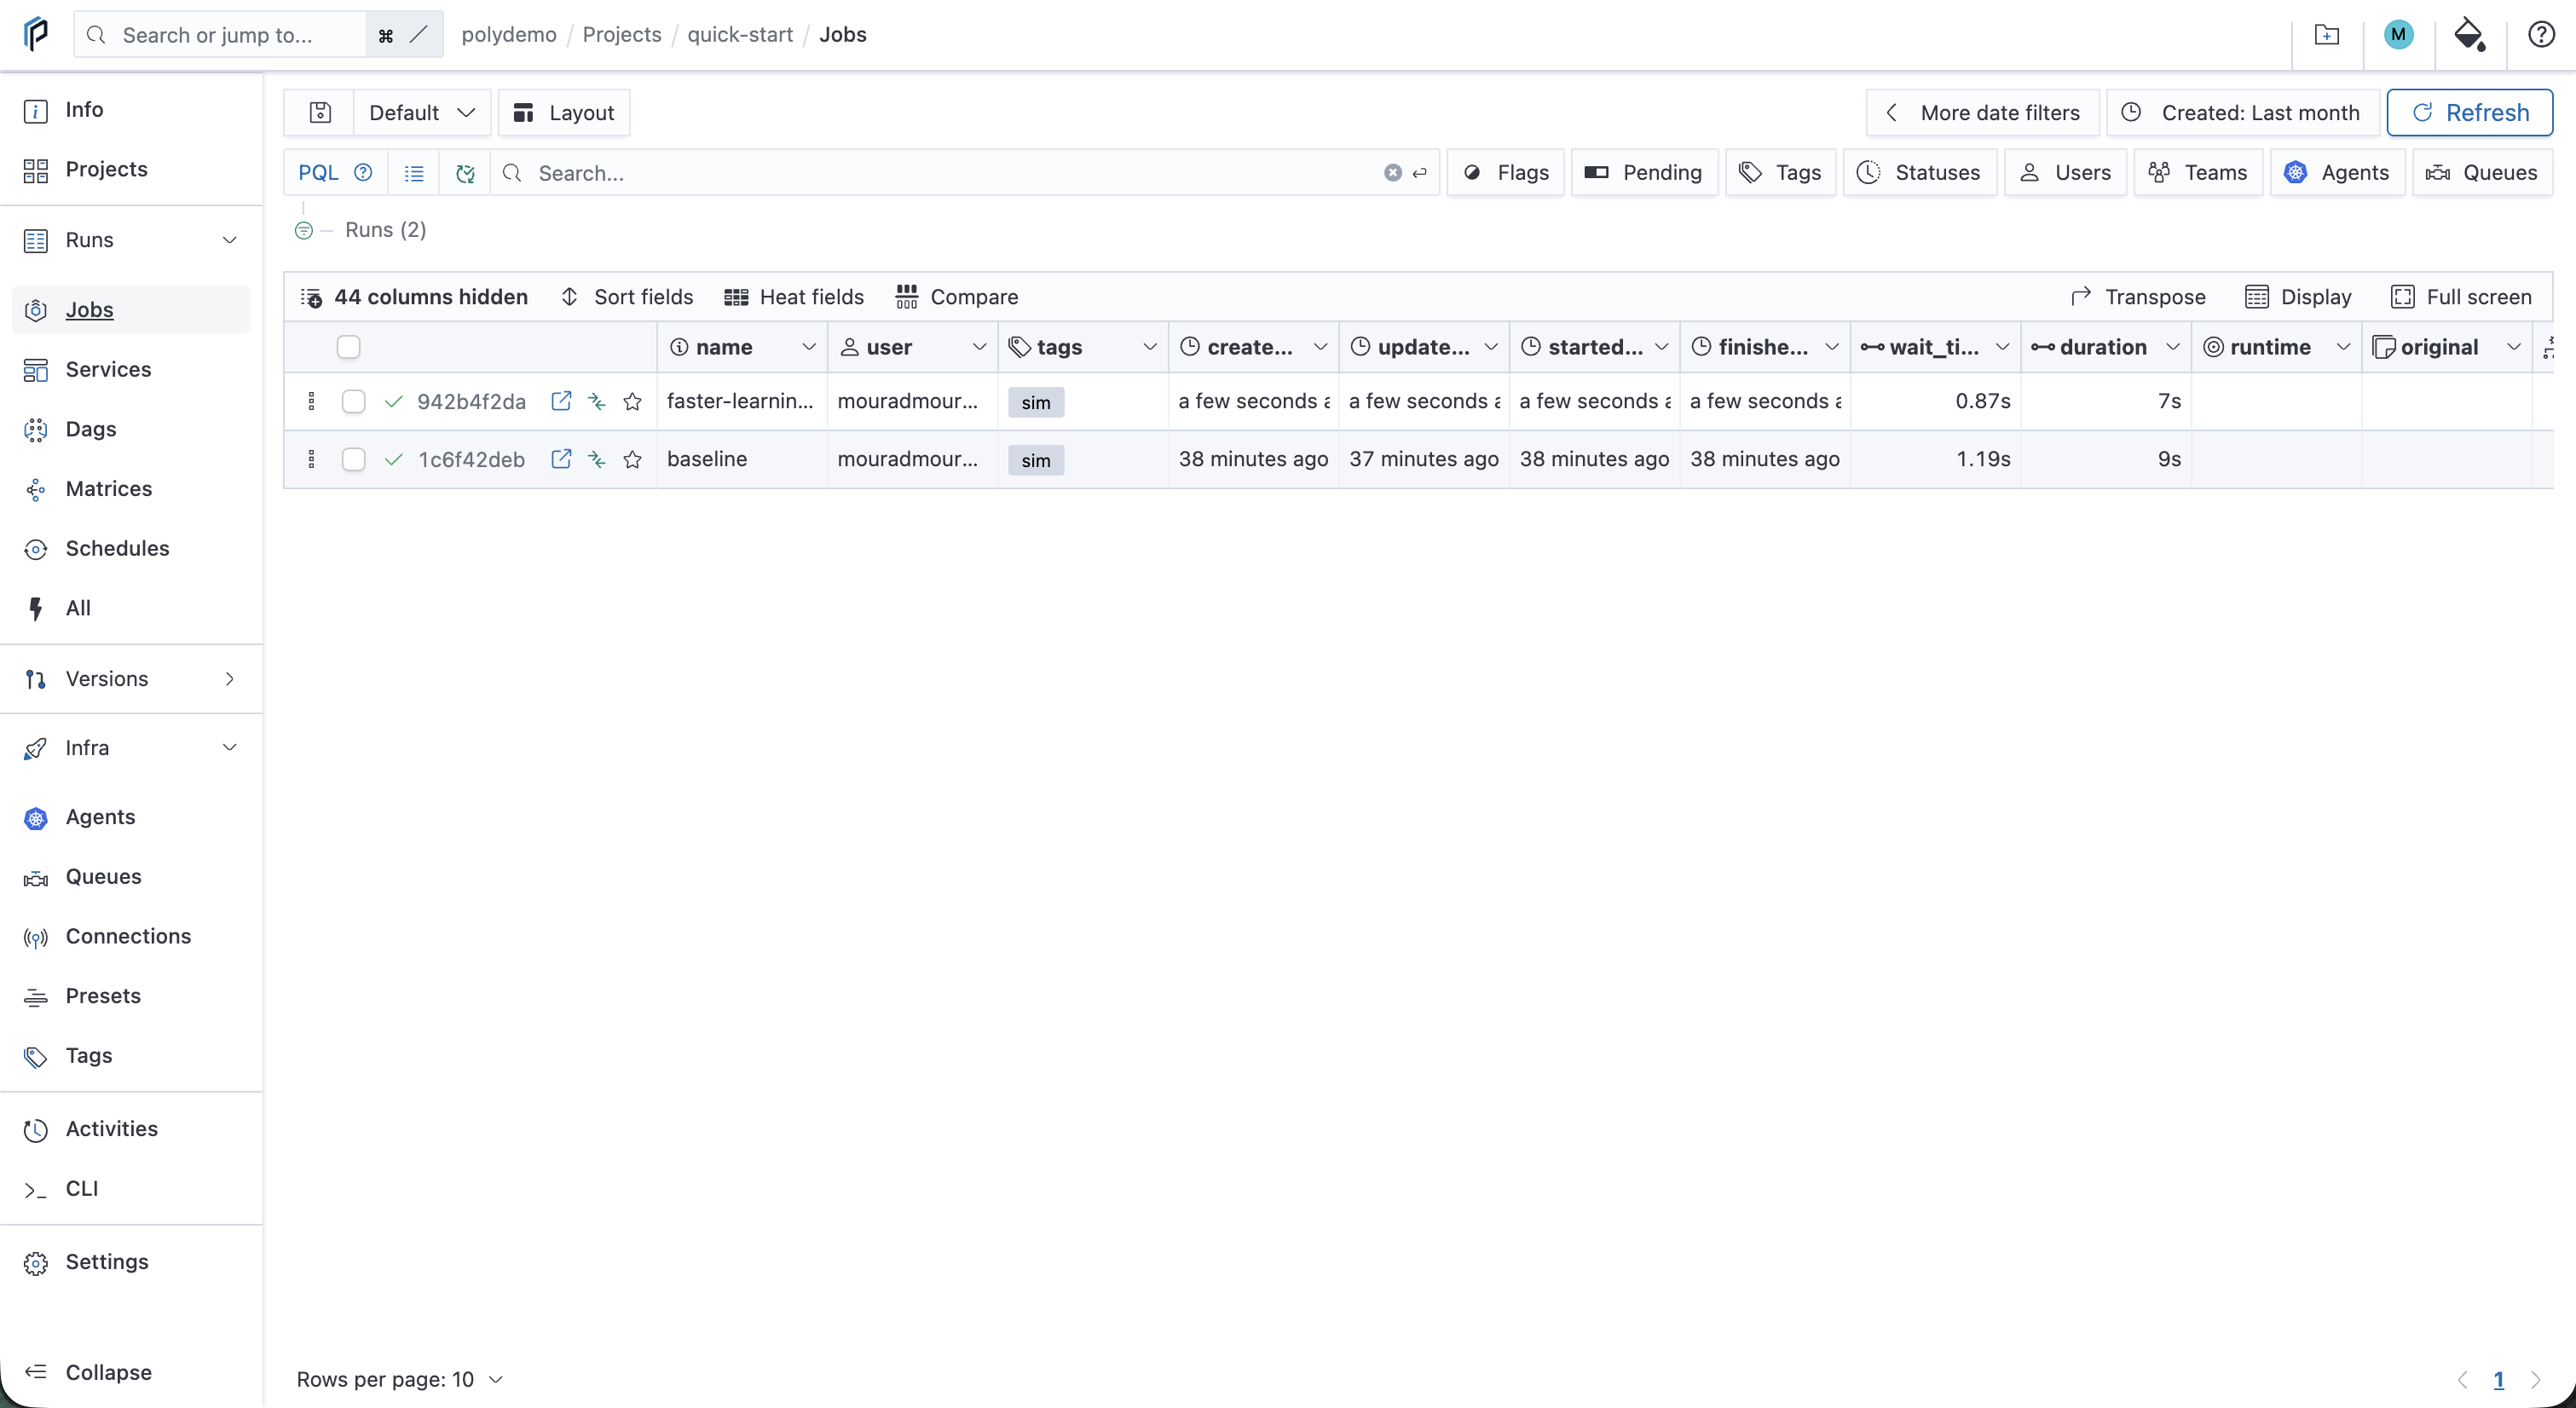Open the Default view dropdown

pos(422,112)
